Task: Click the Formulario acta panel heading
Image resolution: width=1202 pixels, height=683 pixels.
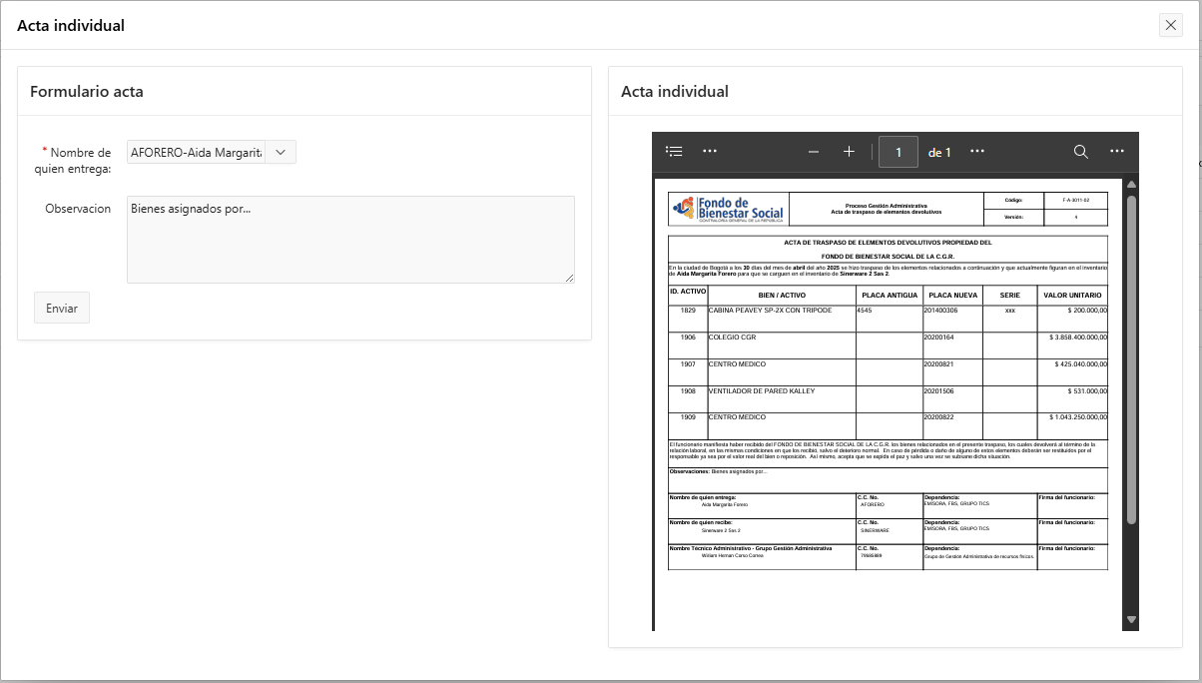Action: click(x=87, y=91)
